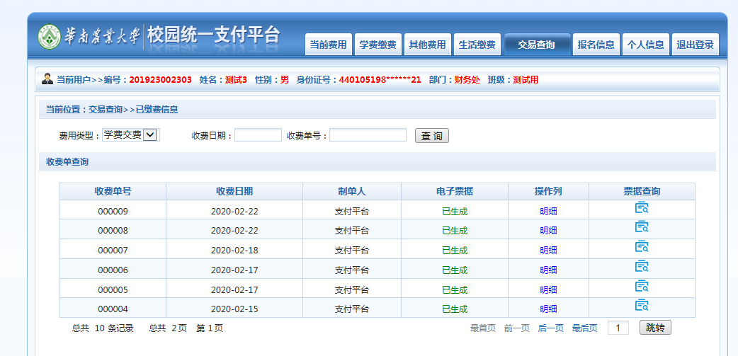Go to 最后页 last page
This screenshot has height=356, width=738.
pyautogui.click(x=584, y=328)
